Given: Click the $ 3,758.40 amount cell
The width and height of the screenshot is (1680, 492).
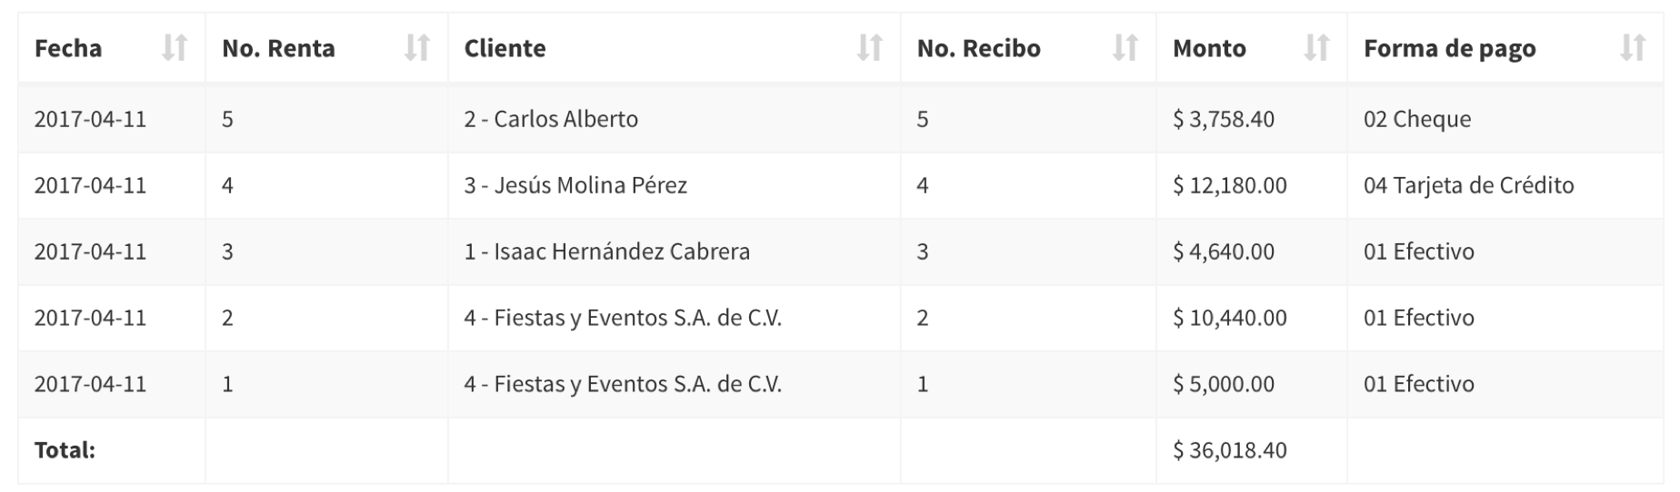Looking at the screenshot, I should click(x=1251, y=119).
